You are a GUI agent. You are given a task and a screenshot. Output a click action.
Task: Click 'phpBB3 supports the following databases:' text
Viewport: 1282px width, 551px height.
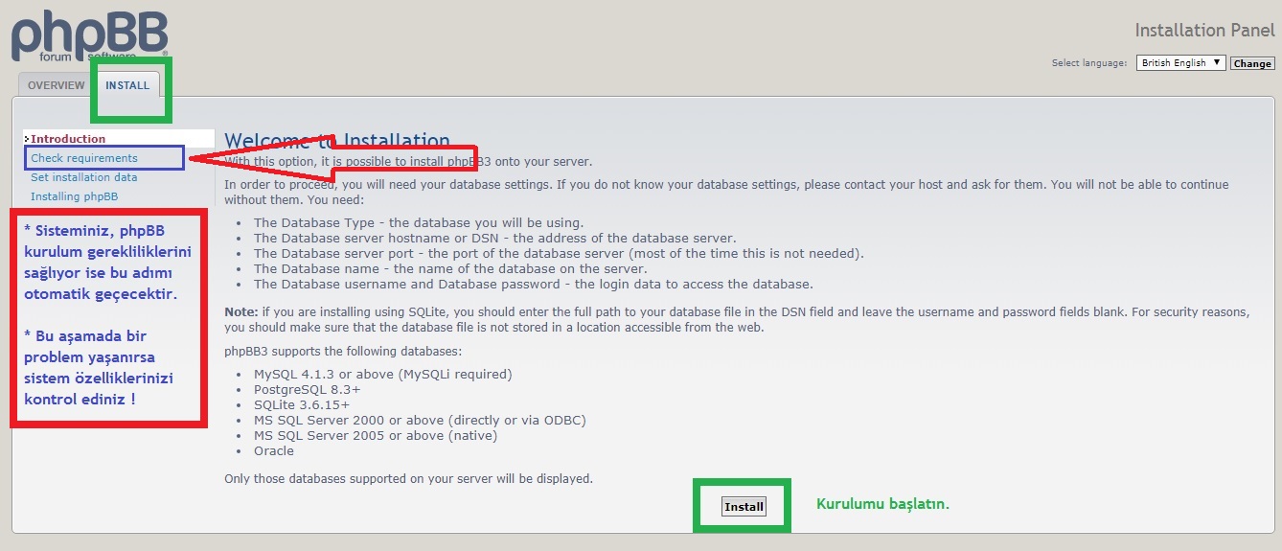click(343, 352)
